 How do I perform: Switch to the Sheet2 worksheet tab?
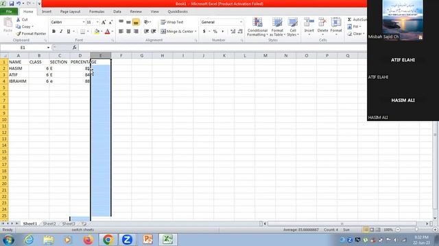[49, 223]
